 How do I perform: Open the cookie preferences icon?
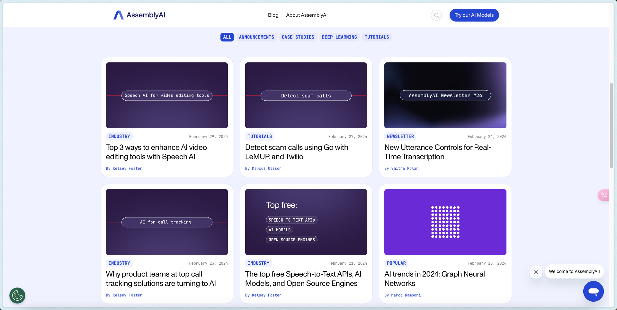pyautogui.click(x=17, y=296)
